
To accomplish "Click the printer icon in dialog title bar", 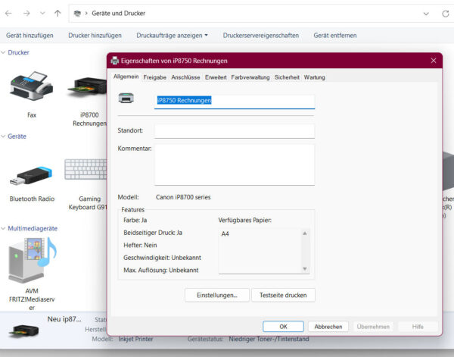I will (115, 61).
